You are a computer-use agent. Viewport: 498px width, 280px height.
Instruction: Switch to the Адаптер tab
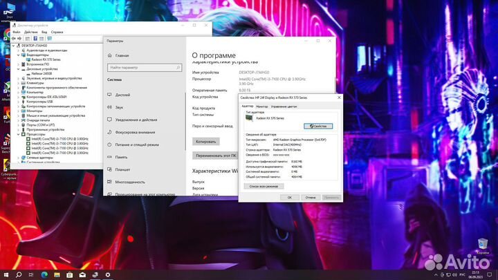[x=248, y=106]
